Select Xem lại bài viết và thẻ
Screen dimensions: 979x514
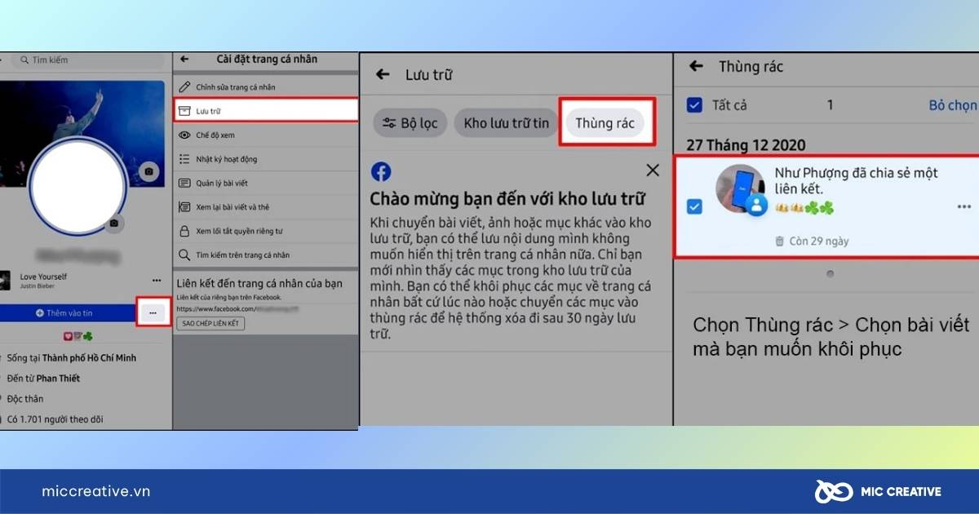[265, 207]
